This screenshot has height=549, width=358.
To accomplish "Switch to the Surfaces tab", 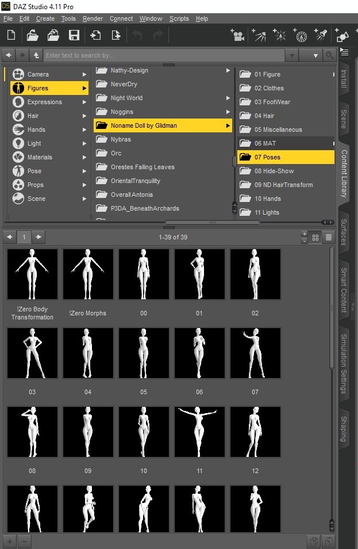I will click(344, 232).
